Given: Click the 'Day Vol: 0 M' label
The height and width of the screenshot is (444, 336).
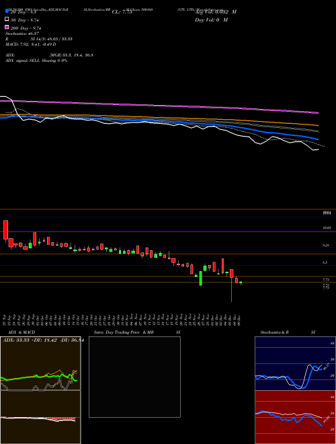Looking at the screenshot, I should click(211, 20).
